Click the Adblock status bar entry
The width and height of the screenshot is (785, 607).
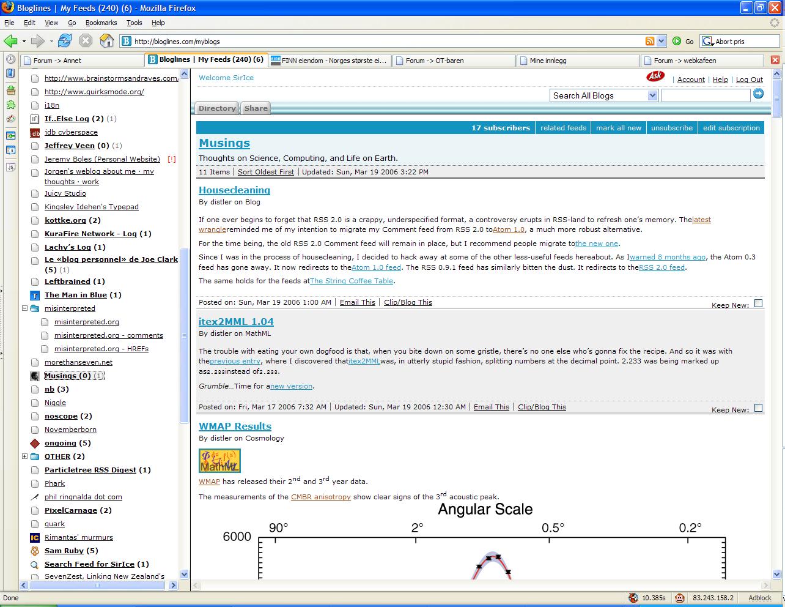pyautogui.click(x=760, y=598)
